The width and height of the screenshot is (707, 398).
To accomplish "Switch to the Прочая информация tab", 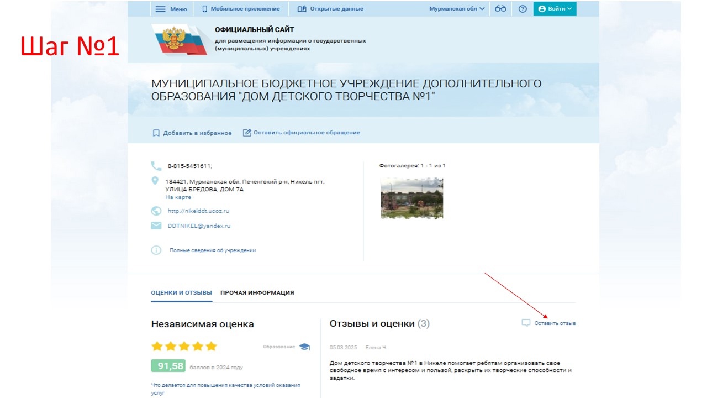I will 257,292.
